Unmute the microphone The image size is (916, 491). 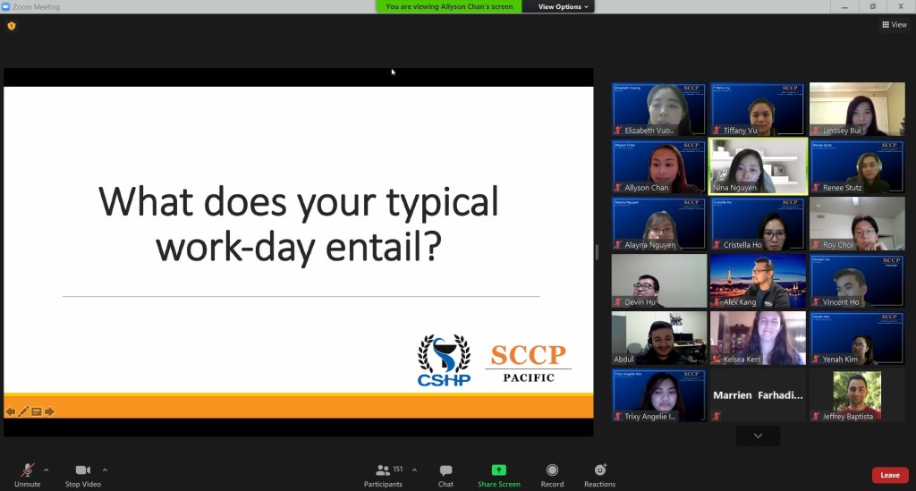click(27, 474)
